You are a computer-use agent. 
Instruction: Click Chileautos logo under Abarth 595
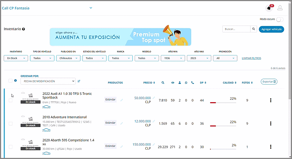46,153
